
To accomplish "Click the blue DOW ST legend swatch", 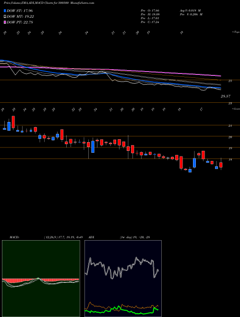I will pos(5,11).
